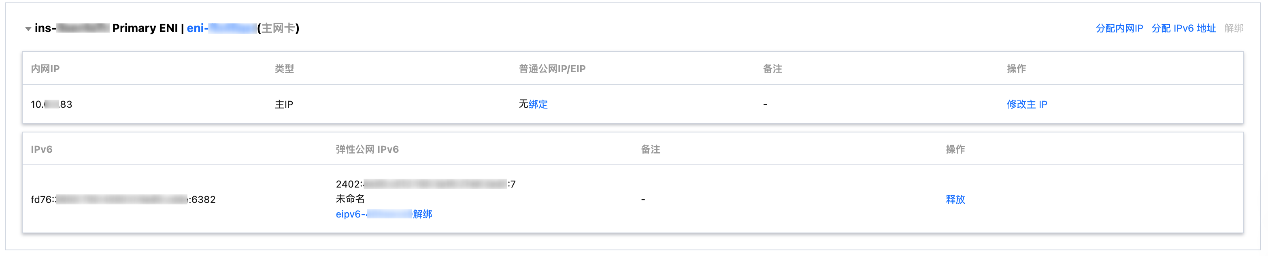The width and height of the screenshot is (1268, 256).
Task: Click 释放 to release the IPv6 address
Action: (955, 199)
